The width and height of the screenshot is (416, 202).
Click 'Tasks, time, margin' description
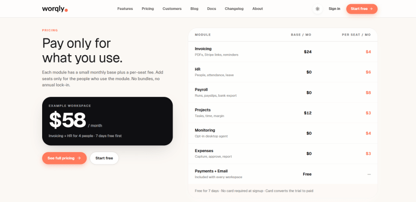point(210,116)
